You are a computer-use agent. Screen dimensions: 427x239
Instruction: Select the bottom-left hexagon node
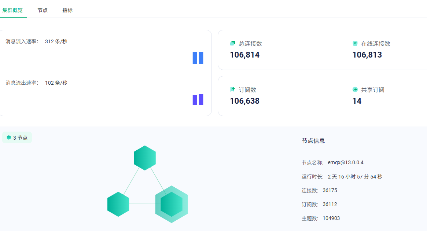coord(118,204)
